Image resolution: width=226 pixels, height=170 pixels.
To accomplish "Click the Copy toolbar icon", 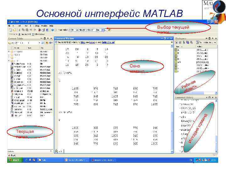I will [x=23, y=30].
